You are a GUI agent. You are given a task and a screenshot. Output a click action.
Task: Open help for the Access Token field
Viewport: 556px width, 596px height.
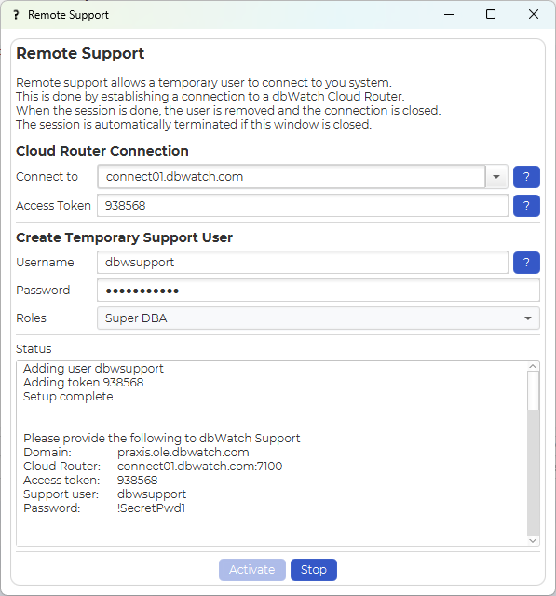pos(526,206)
